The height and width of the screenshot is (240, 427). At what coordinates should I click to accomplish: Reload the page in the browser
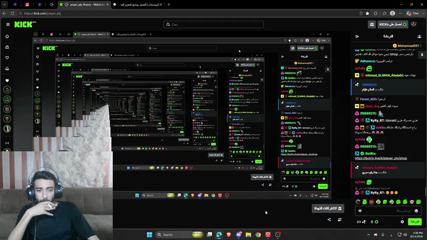click(x=12, y=13)
